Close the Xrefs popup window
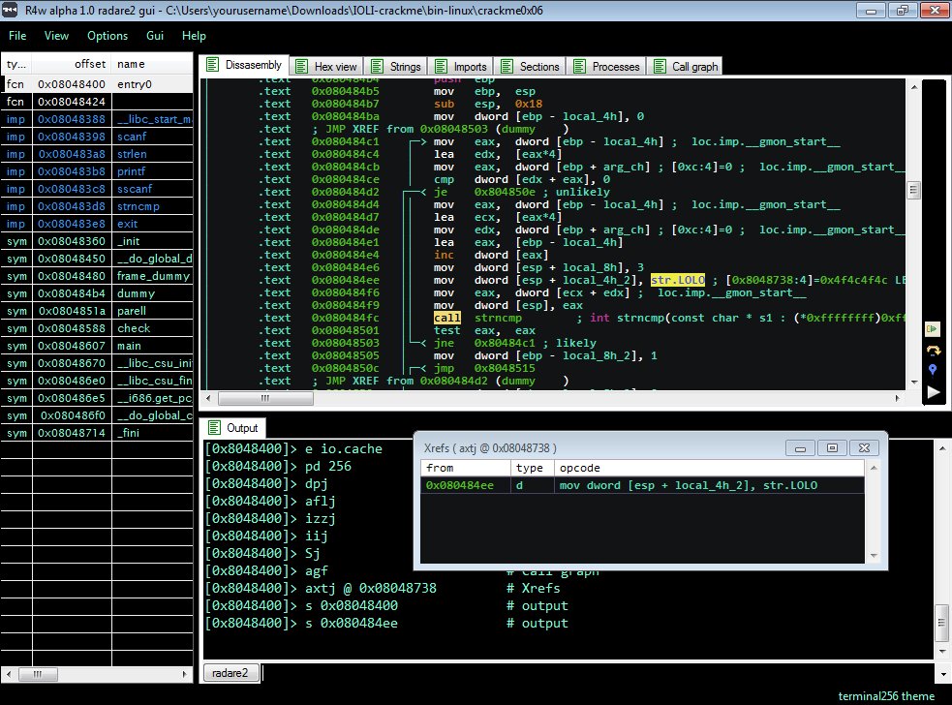 click(864, 448)
